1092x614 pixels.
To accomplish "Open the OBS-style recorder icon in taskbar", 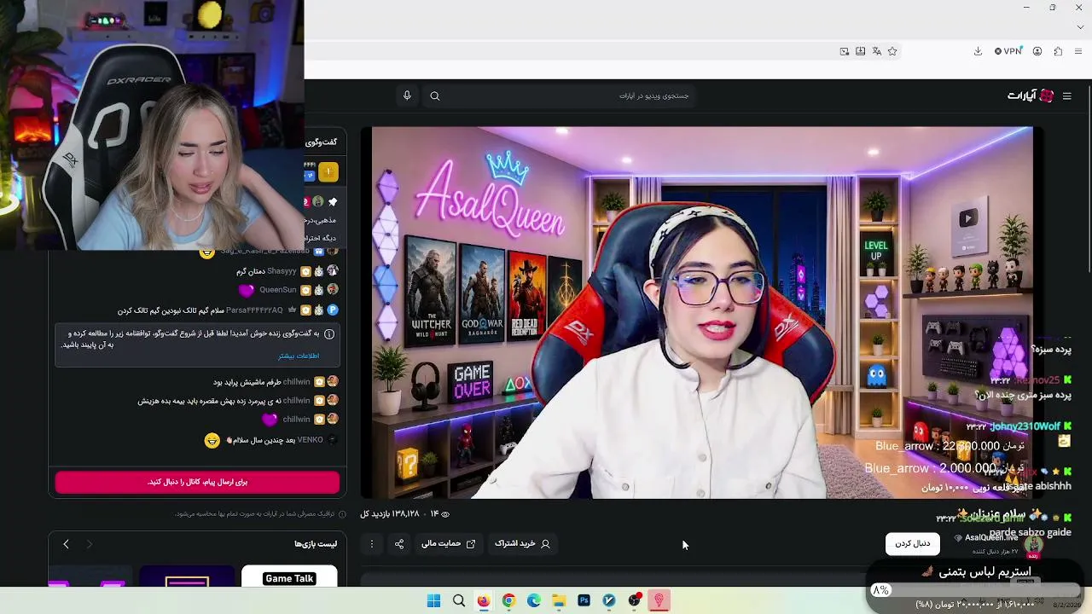I will coord(634,600).
